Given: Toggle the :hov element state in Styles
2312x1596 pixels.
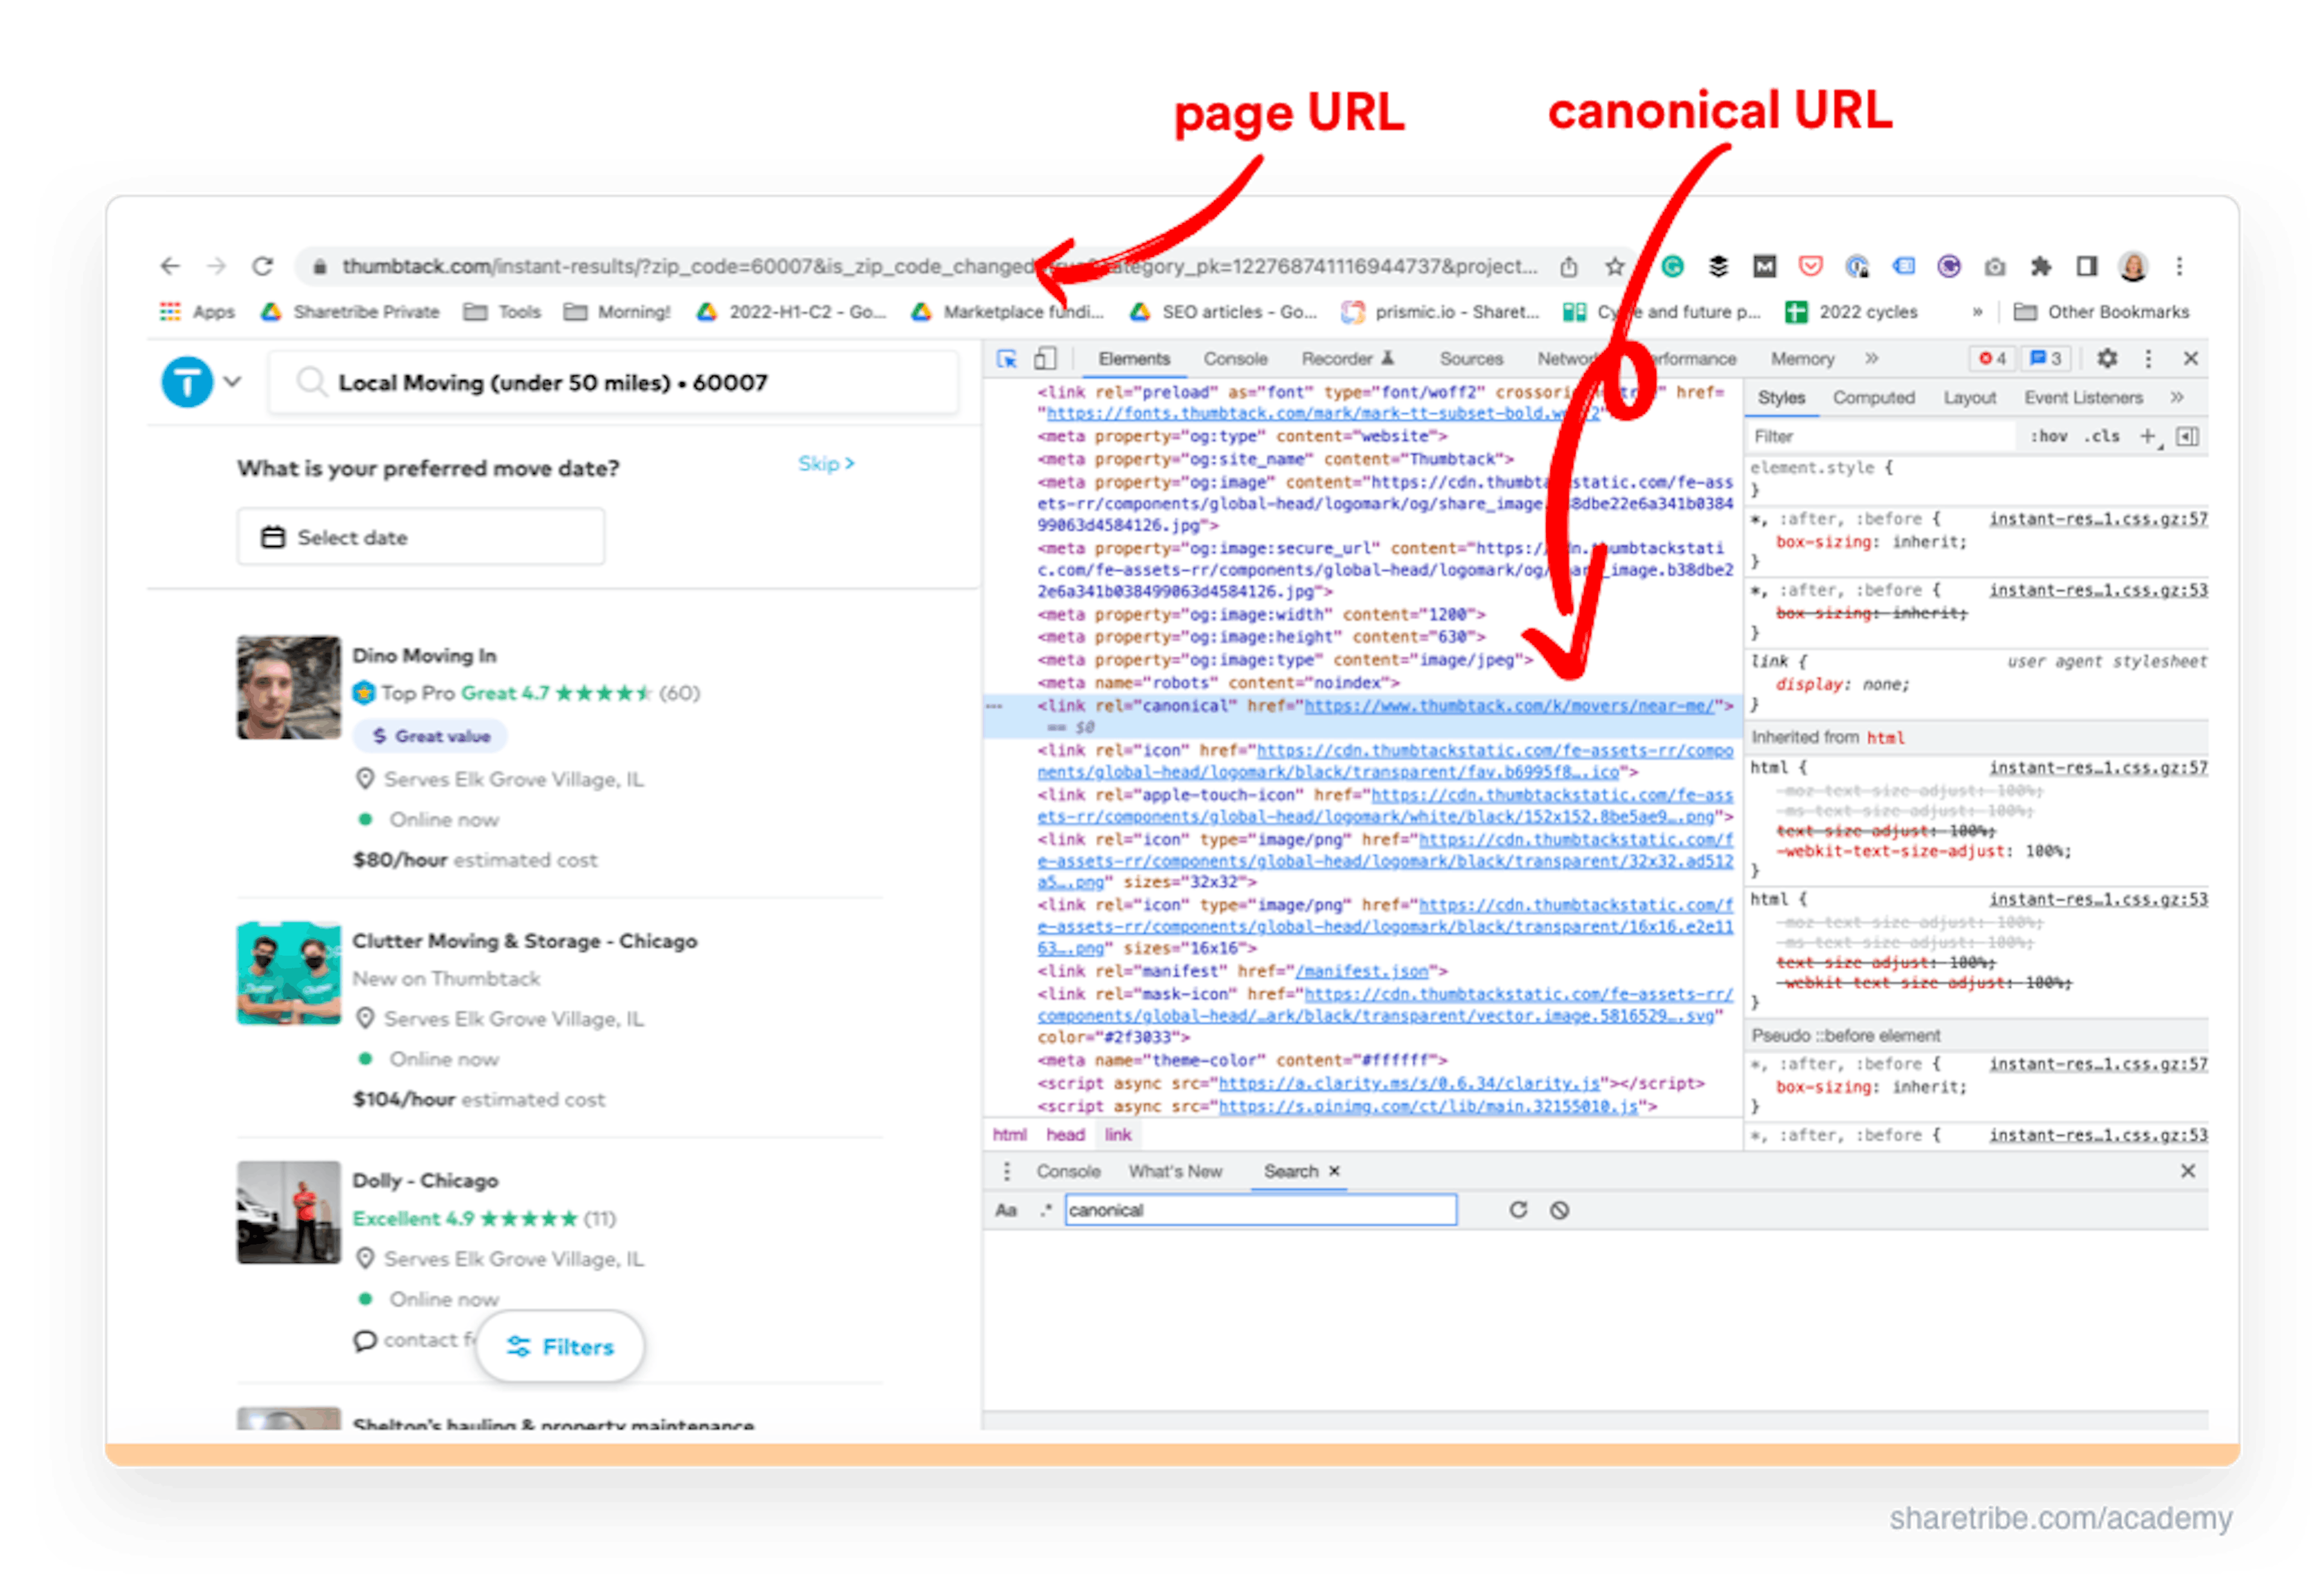Looking at the screenshot, I should (x=2050, y=436).
